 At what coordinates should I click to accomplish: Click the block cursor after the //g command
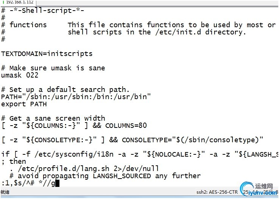coord(58,183)
